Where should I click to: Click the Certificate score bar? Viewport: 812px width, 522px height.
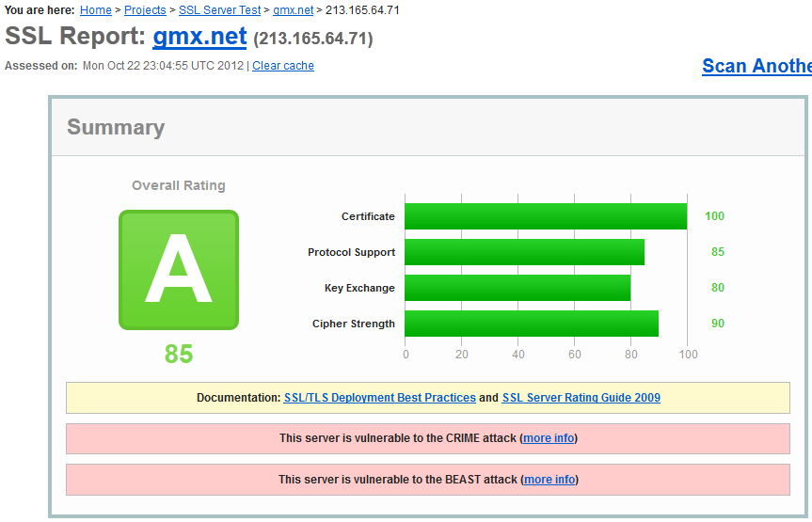546,216
